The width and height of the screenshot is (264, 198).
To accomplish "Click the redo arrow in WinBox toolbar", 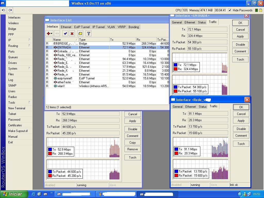I will 10,10.
